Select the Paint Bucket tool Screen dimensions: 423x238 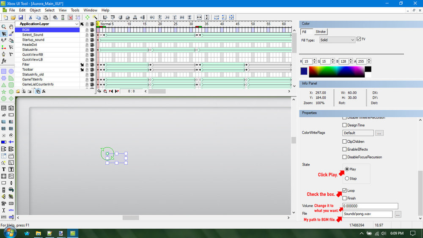tap(11, 41)
